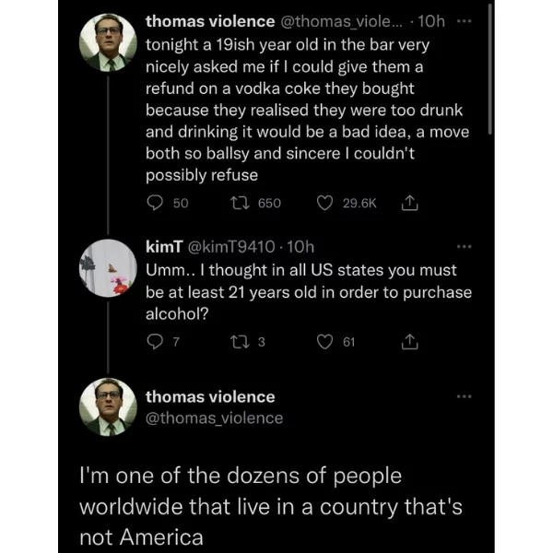
Task: Click the kimT display name
Action: 164,246
